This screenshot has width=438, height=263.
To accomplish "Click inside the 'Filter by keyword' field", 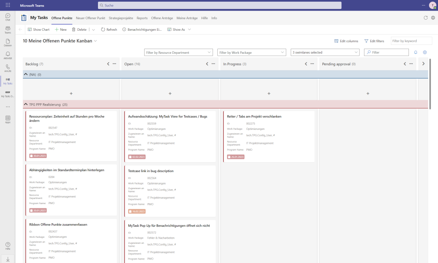I will (411, 41).
